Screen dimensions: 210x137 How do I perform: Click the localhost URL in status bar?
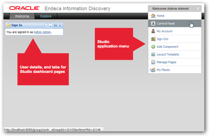point(52,130)
